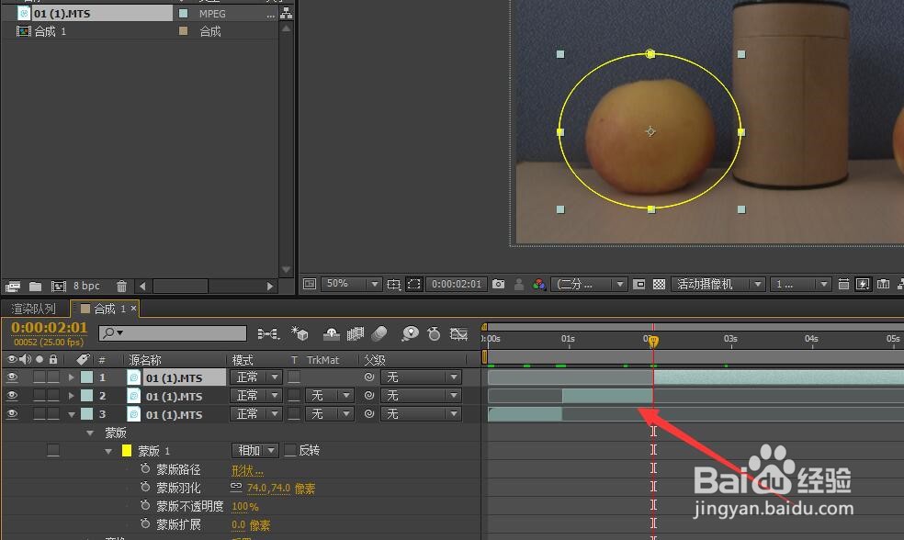Enable motion blur for composition

click(x=379, y=333)
